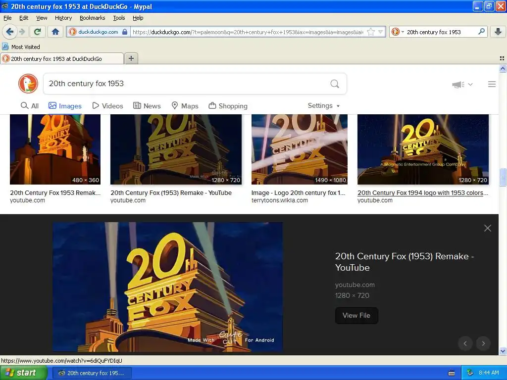Click scrollbar down arrow
This screenshot has height=380, width=507.
point(503,351)
